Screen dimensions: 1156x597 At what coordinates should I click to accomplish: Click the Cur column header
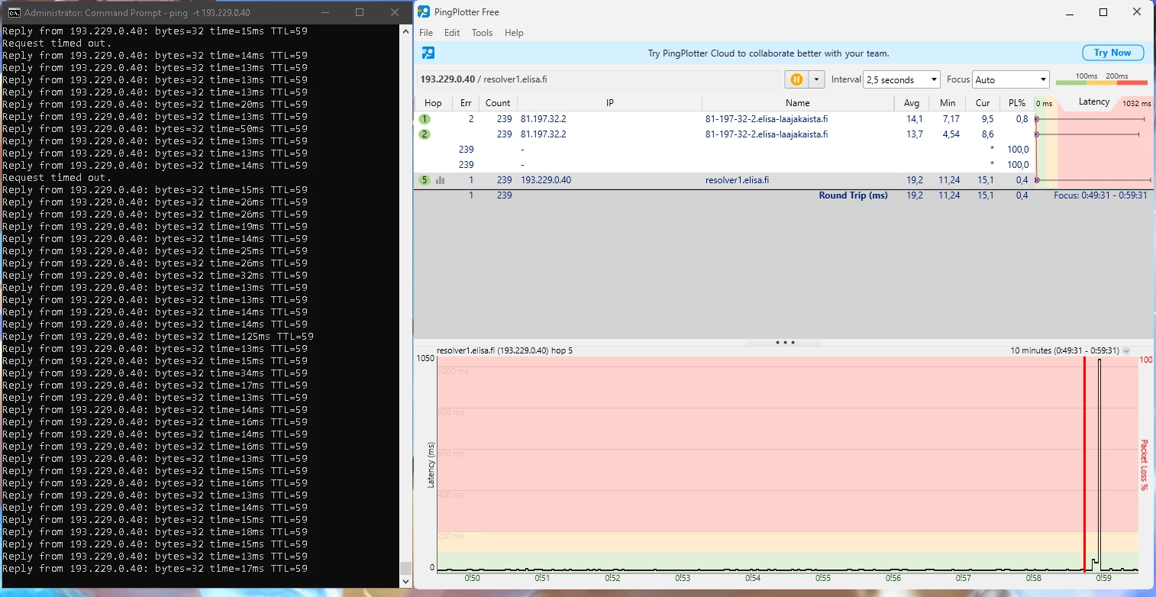983,103
